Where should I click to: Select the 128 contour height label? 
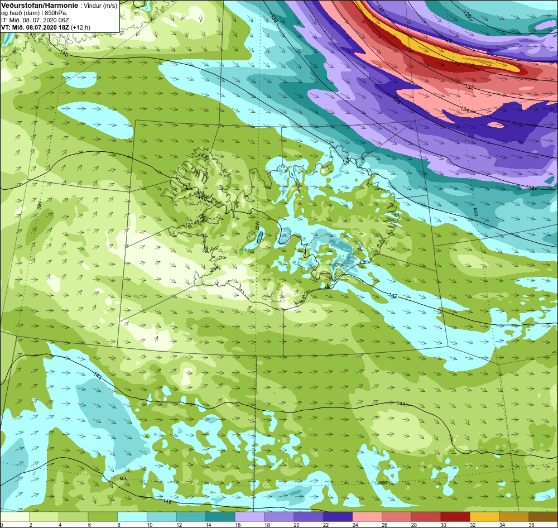[x=448, y=40]
